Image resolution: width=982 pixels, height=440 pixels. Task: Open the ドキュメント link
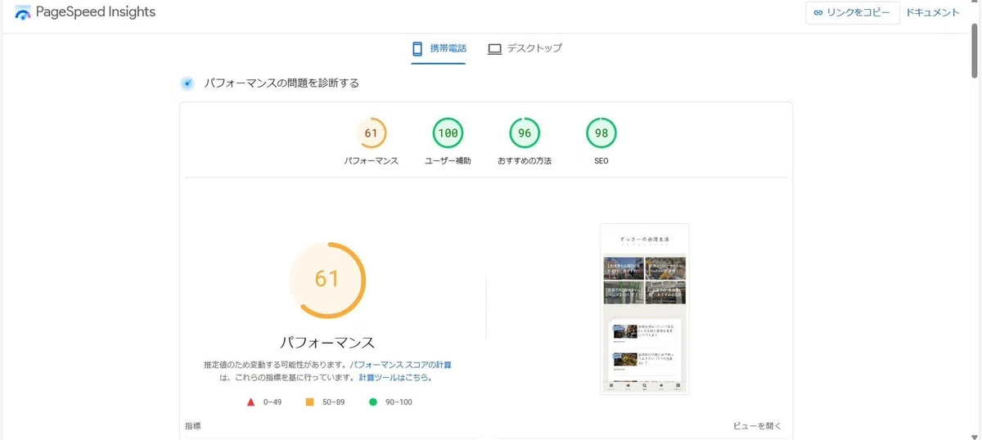(933, 12)
